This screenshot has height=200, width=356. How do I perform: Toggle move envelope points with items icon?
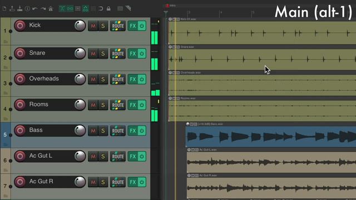click(x=85, y=9)
